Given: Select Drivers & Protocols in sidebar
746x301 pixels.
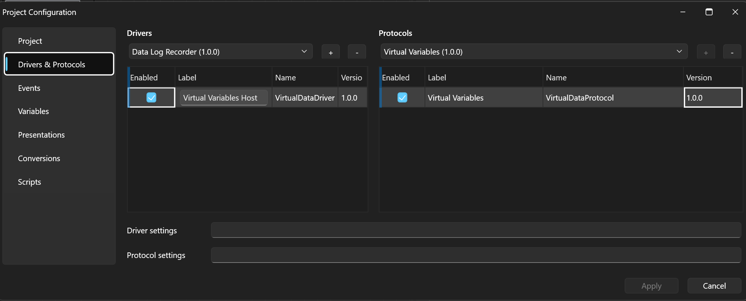Looking at the screenshot, I should click(x=59, y=64).
